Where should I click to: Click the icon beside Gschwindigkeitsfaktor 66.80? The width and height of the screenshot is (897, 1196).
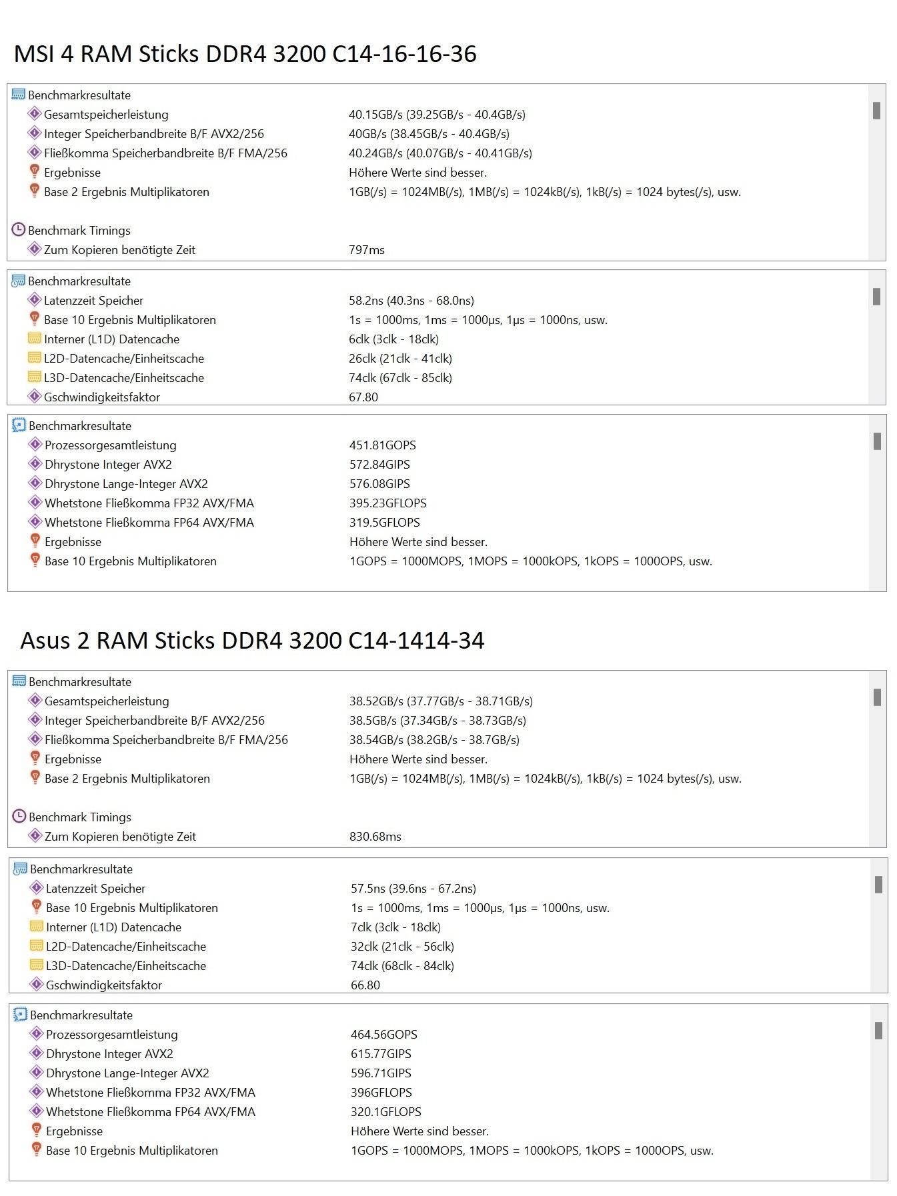coord(37,984)
